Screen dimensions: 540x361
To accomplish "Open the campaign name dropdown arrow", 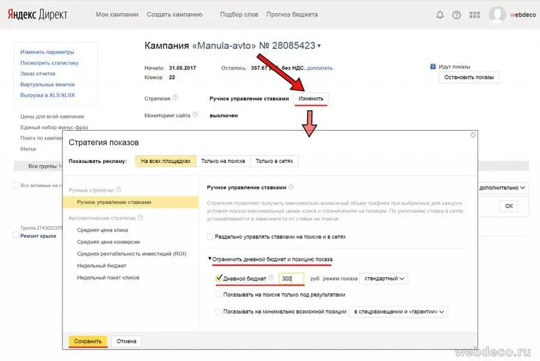I will coord(319,46).
